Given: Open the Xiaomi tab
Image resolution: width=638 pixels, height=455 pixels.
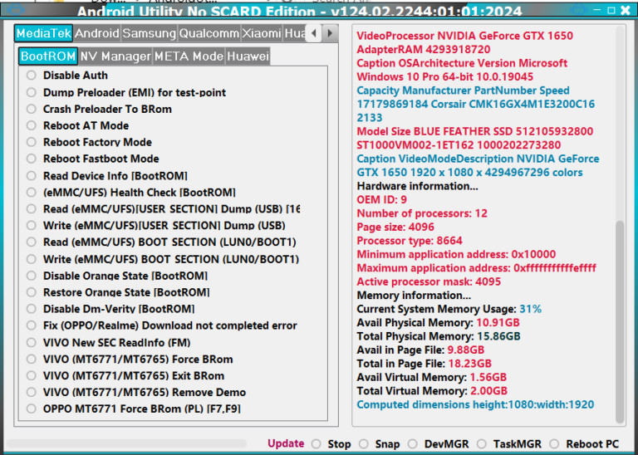Looking at the screenshot, I should tap(262, 33).
